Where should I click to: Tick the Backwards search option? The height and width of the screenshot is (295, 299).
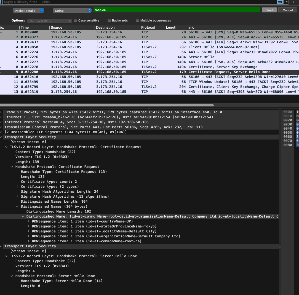pos(109,20)
